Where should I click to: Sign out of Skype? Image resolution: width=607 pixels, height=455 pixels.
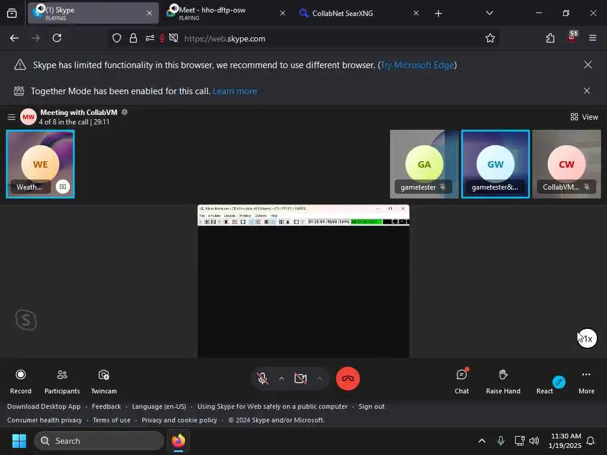(371, 406)
